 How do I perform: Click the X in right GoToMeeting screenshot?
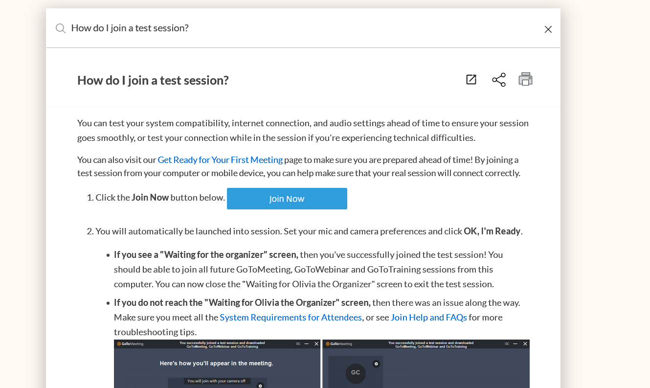pos(525,344)
